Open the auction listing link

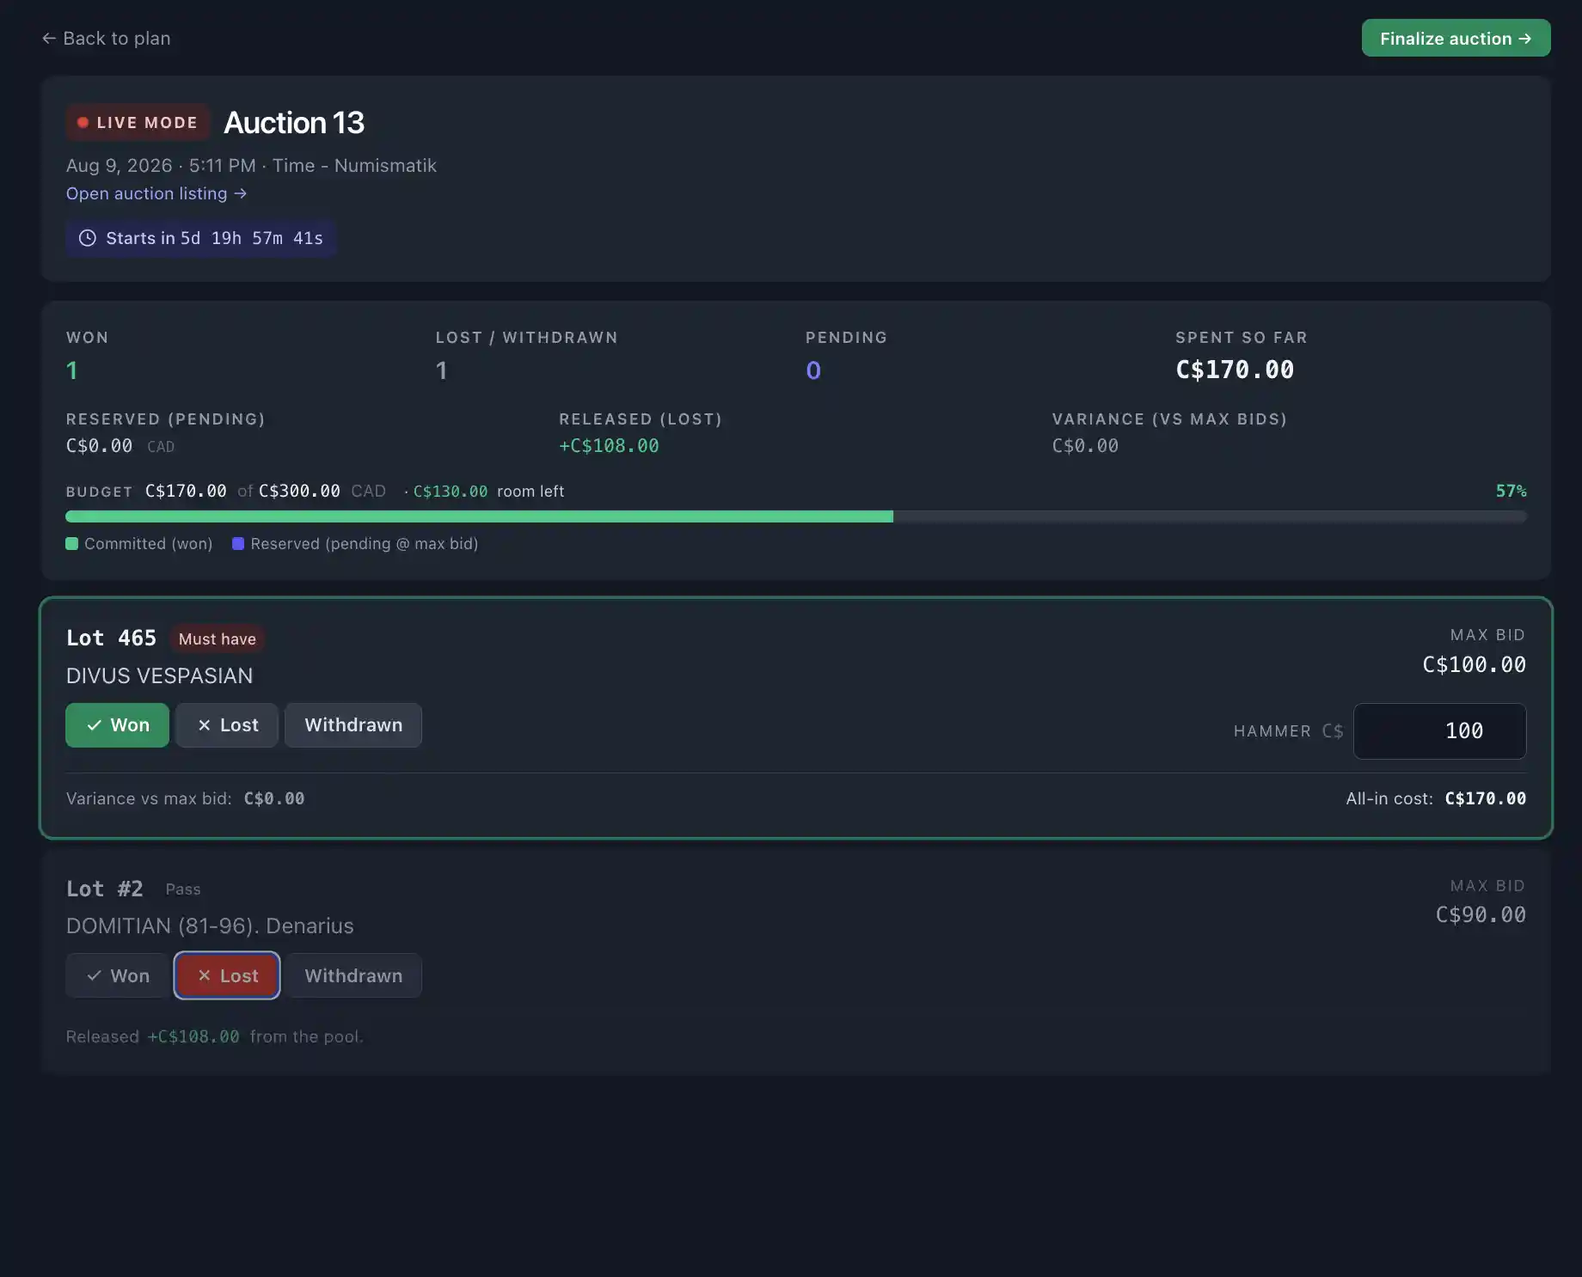[156, 194]
